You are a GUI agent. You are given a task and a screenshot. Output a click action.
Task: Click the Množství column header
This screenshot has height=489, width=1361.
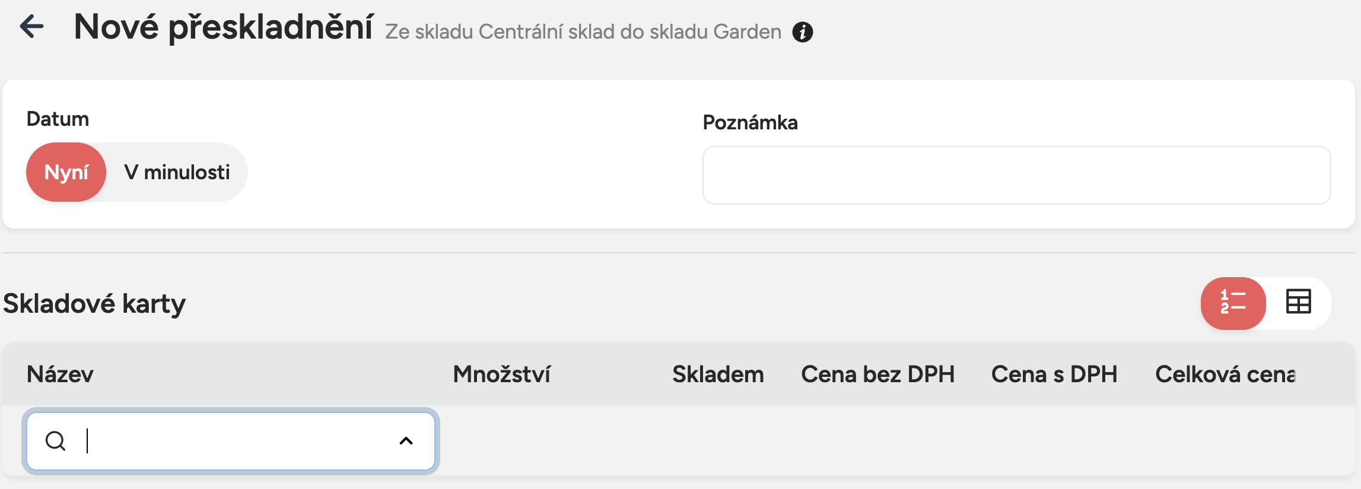[501, 374]
